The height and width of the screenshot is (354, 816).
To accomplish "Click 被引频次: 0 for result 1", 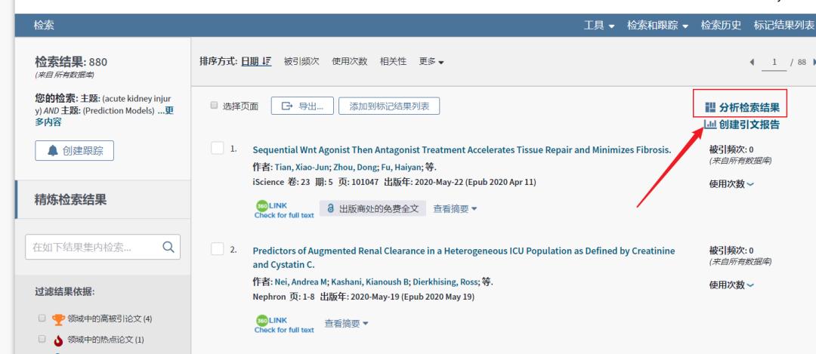I will coord(731,149).
